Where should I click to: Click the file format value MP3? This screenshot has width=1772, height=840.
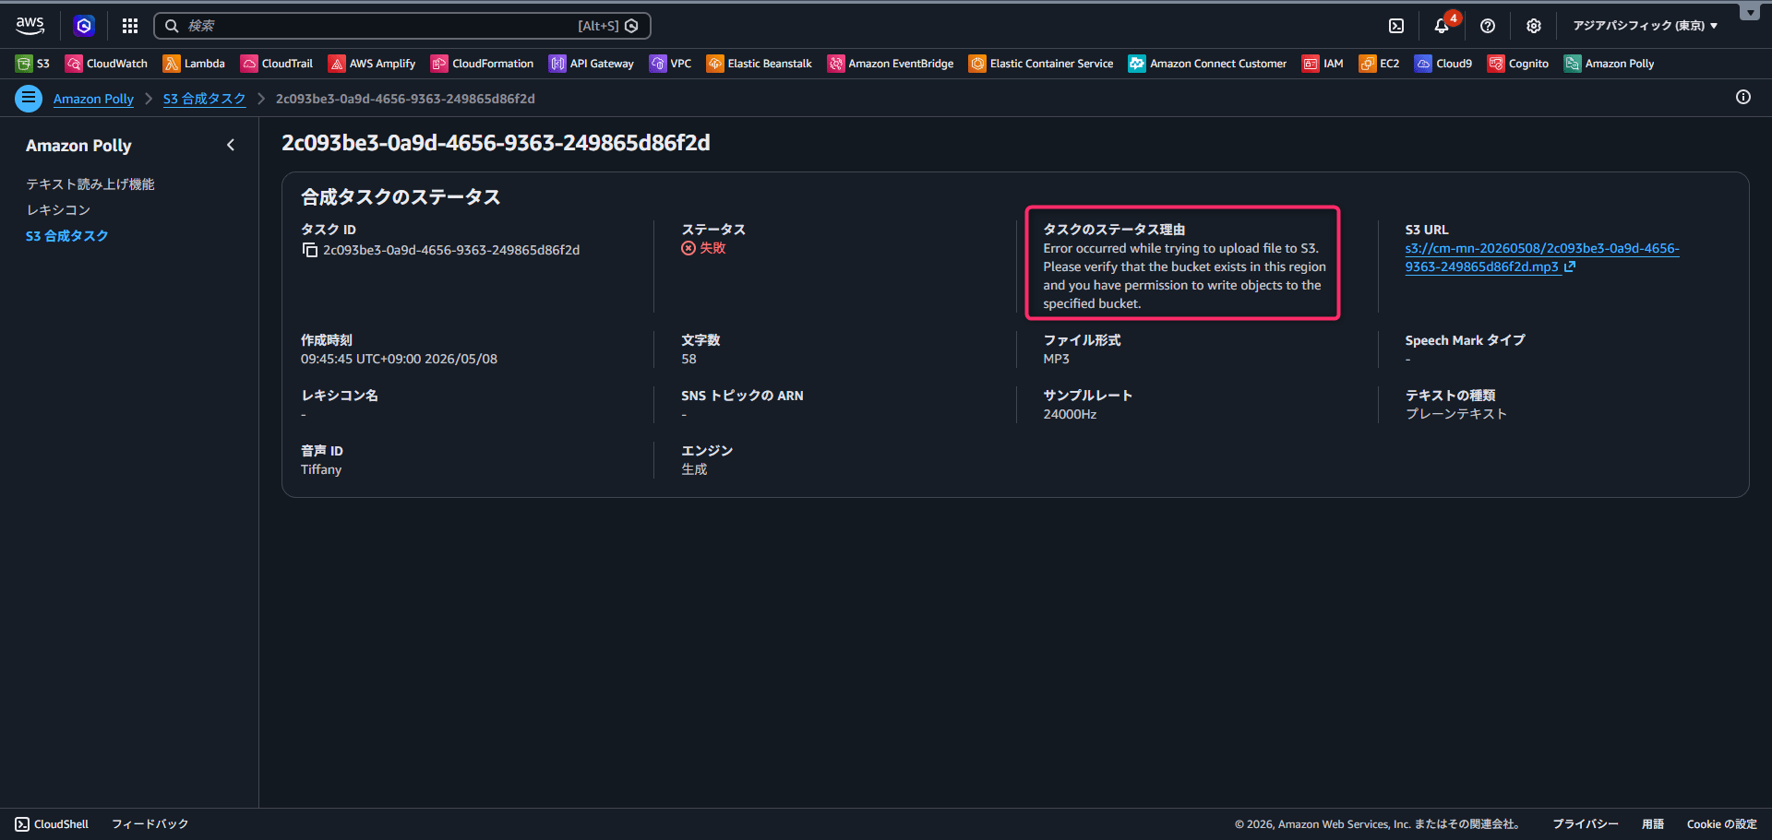1056,359
